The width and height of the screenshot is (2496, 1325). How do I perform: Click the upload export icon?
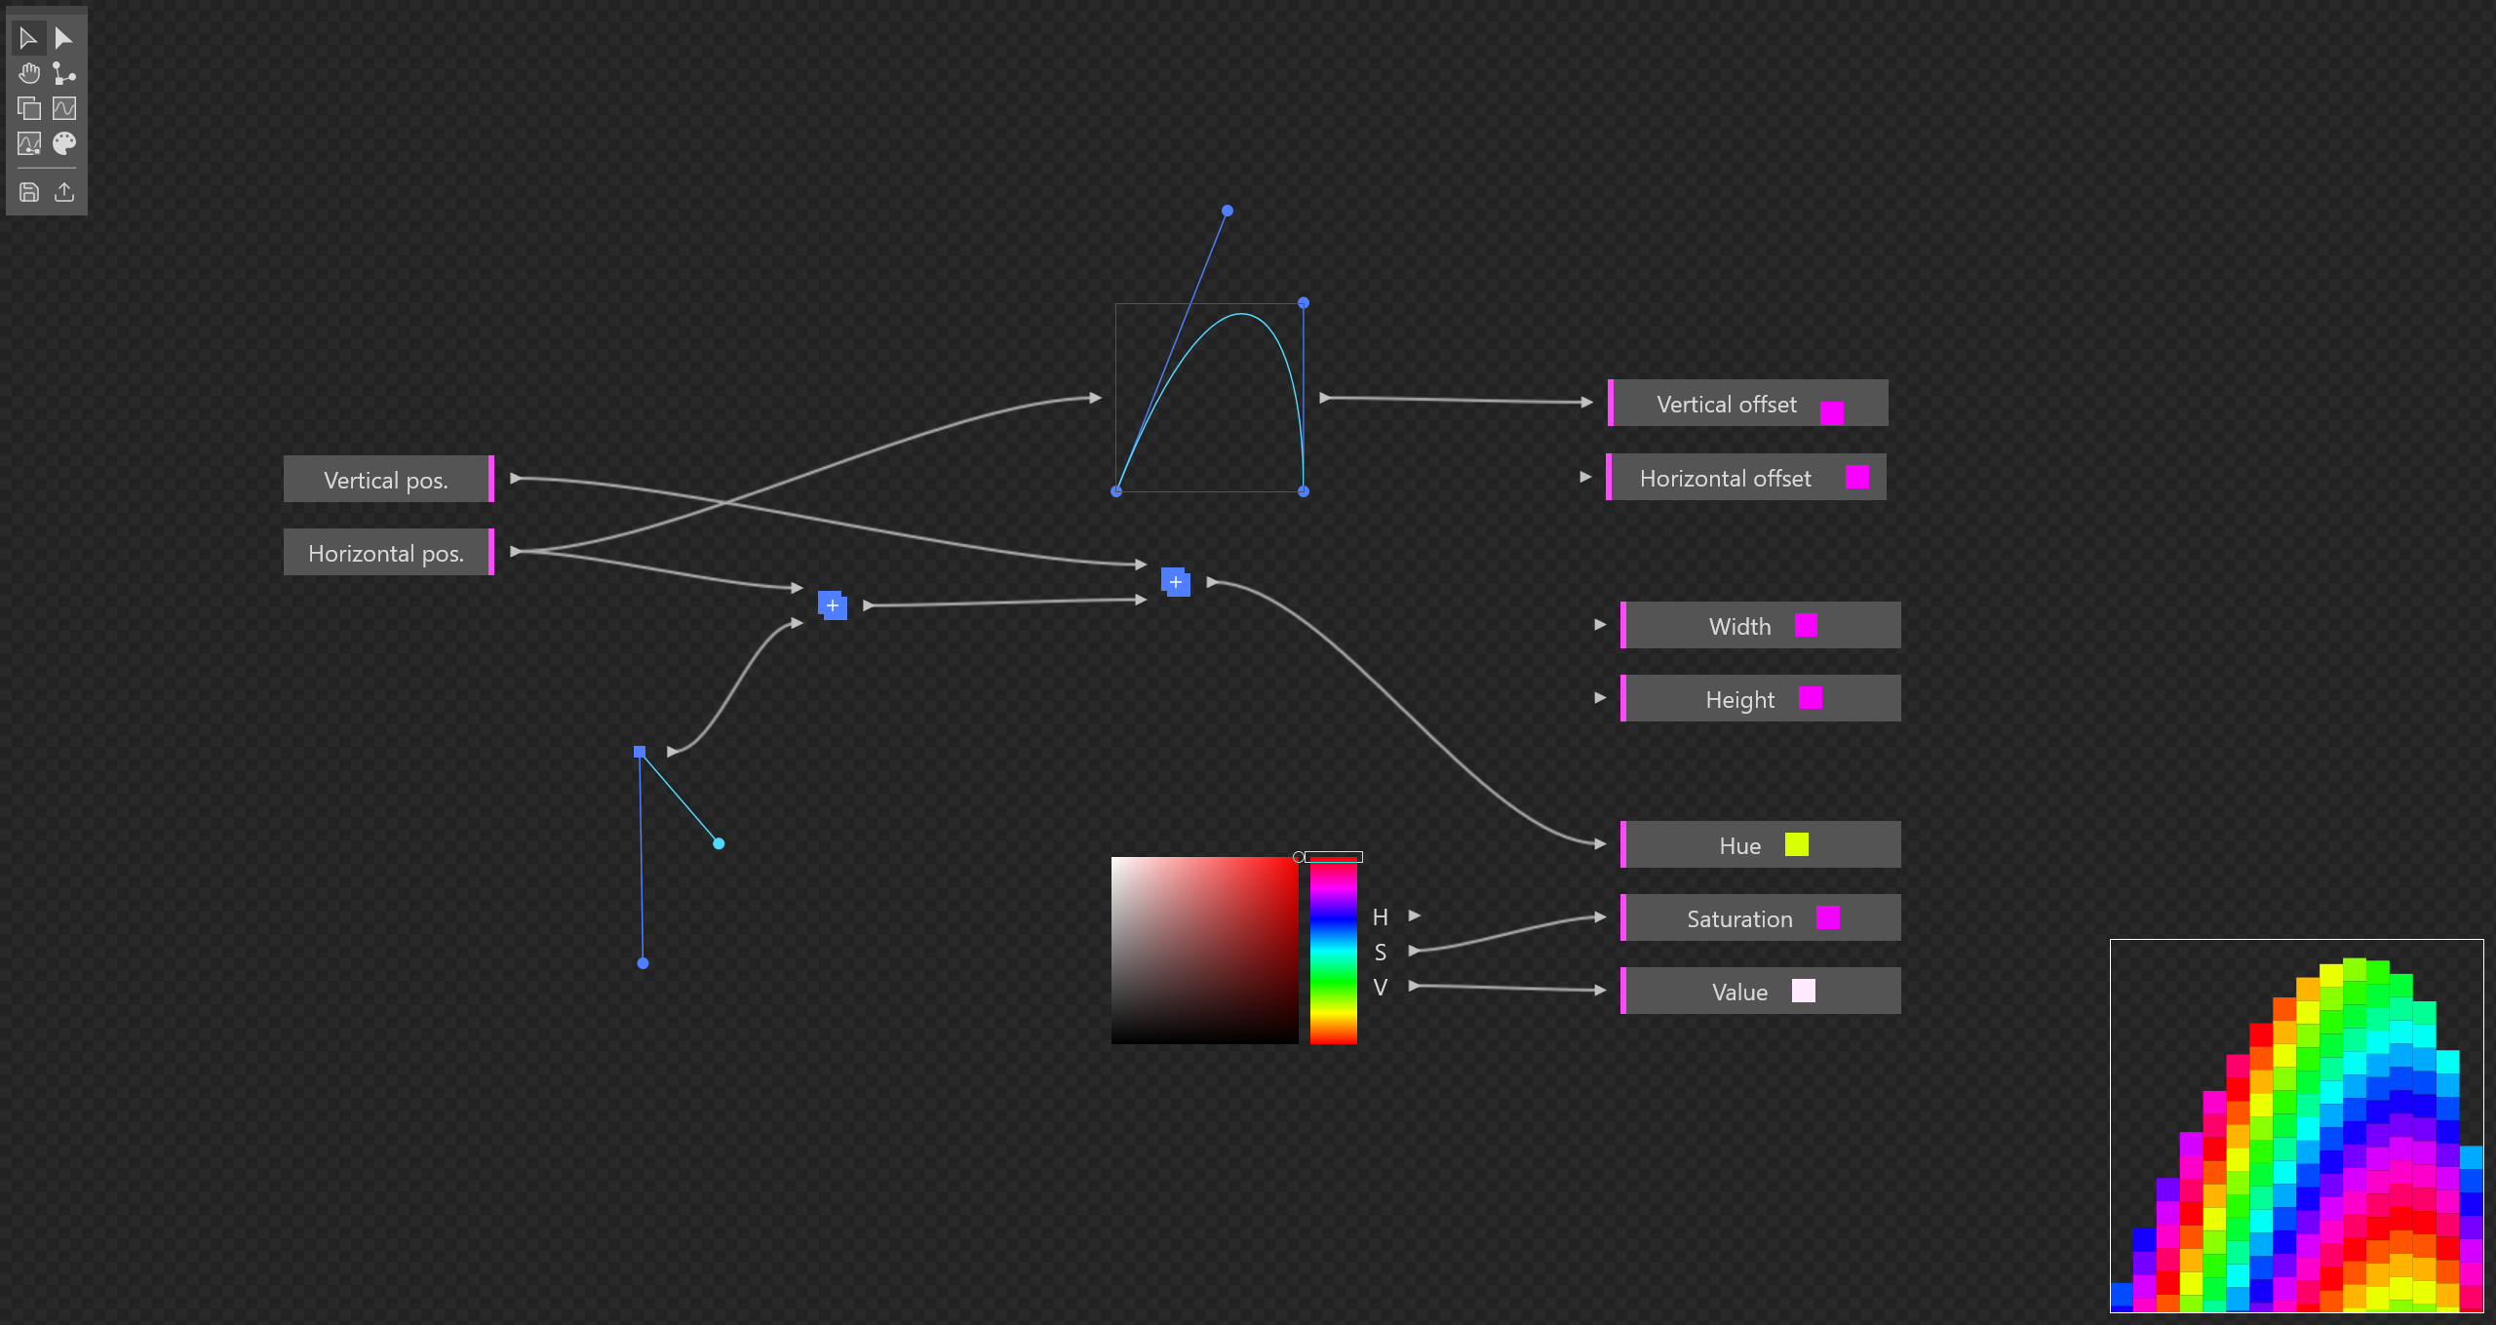[x=64, y=192]
